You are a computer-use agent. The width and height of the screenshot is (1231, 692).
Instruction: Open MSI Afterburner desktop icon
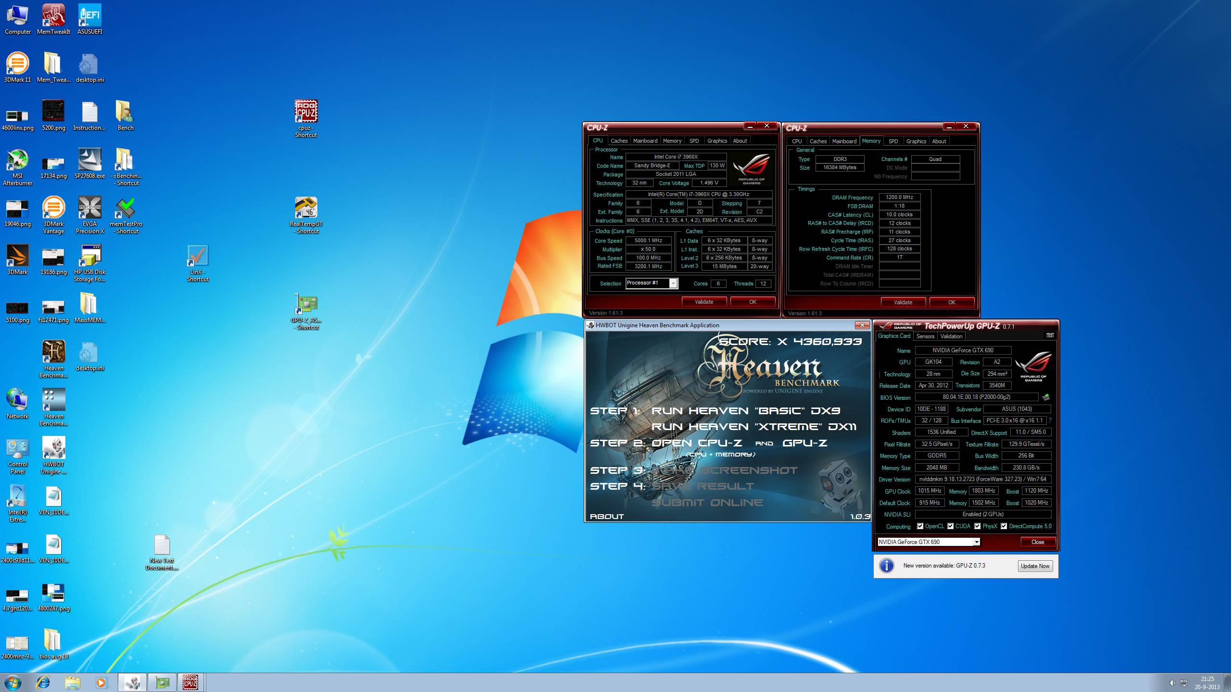[17, 167]
